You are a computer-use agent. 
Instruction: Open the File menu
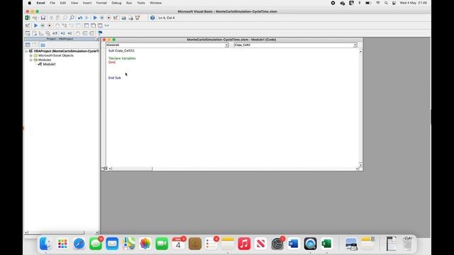52,3
